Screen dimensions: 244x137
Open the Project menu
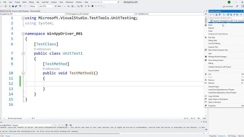tap(17, 2)
